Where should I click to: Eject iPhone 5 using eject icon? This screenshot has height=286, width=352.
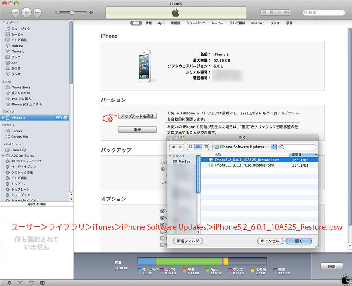tap(65, 117)
